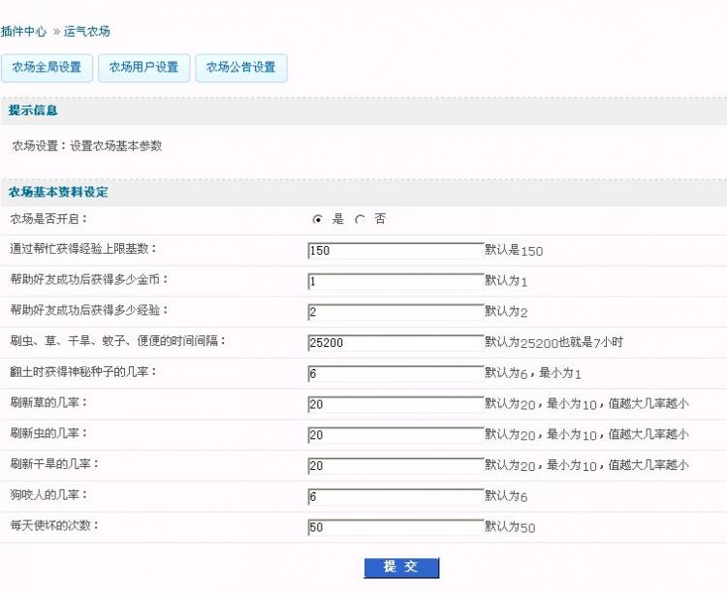Image resolution: width=727 pixels, height=593 pixels.
Task: Focus the 帮助好友成功后获得多少金币 input field
Action: (395, 281)
